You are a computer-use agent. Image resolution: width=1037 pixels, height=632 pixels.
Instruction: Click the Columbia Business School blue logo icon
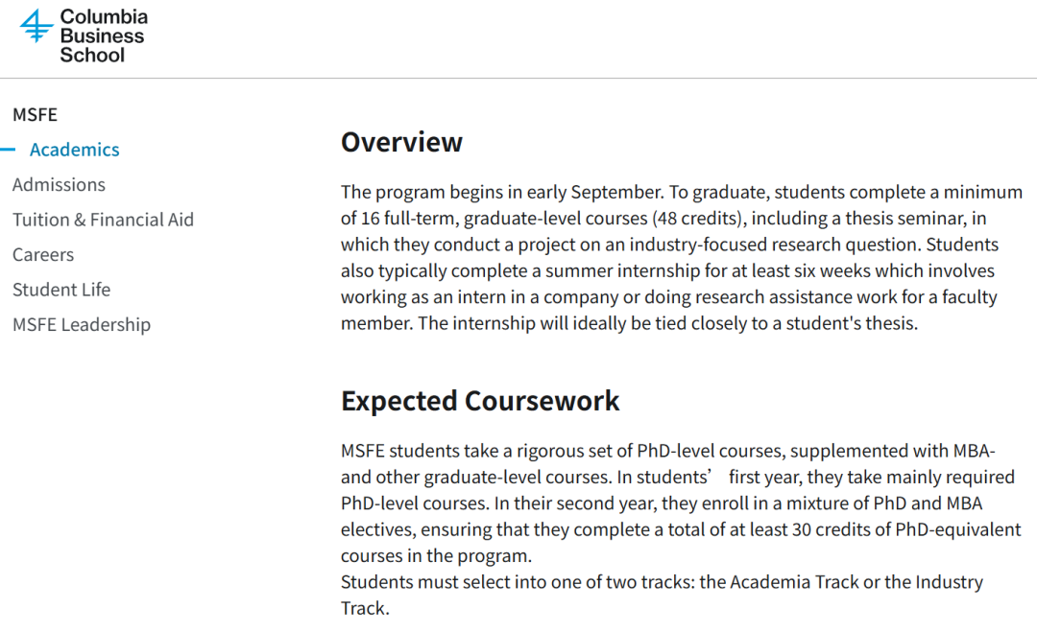[x=36, y=27]
